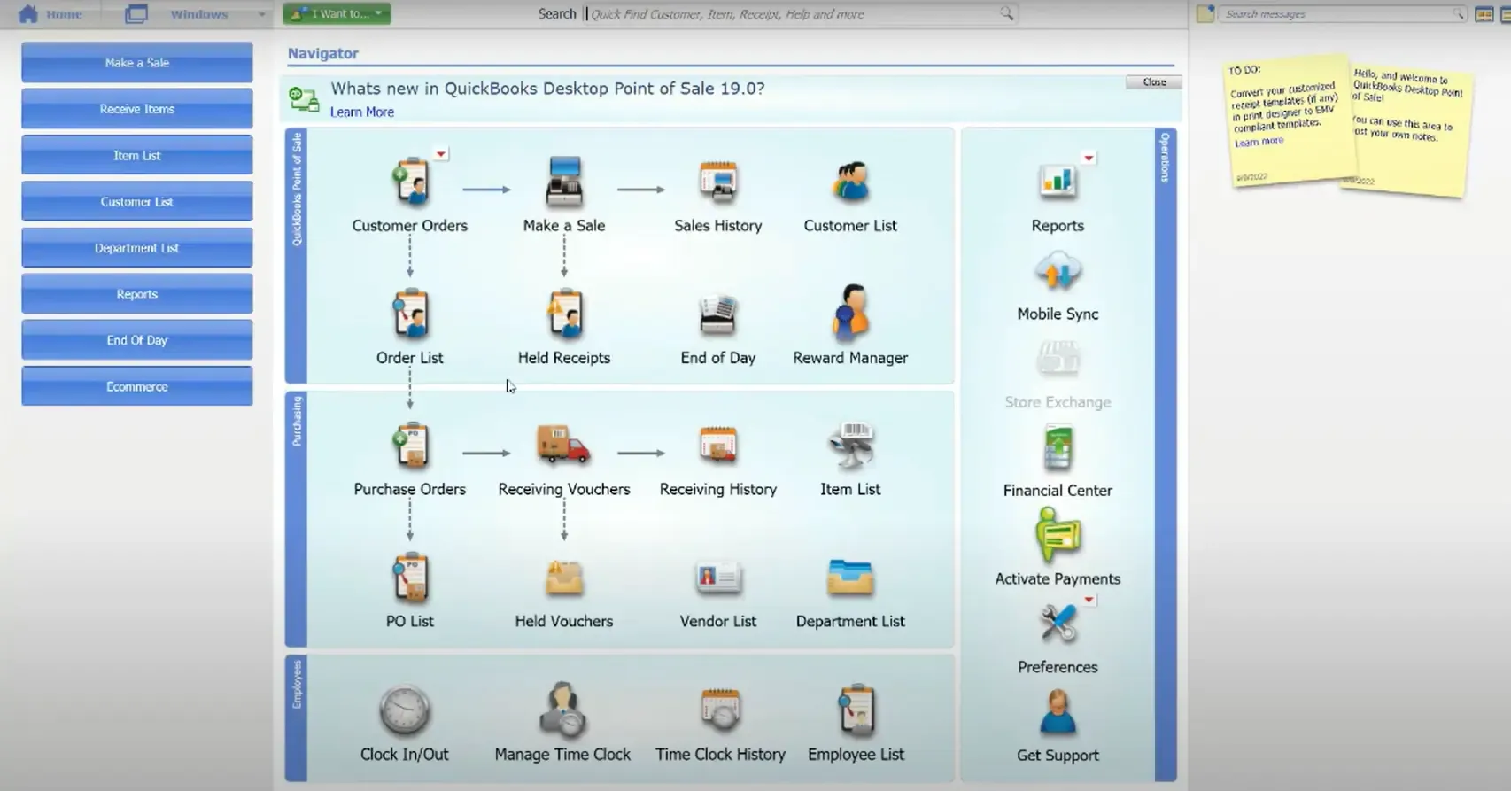Open the Item List icon in Purchasing
Viewport: 1511px width, 791px height.
click(850, 446)
